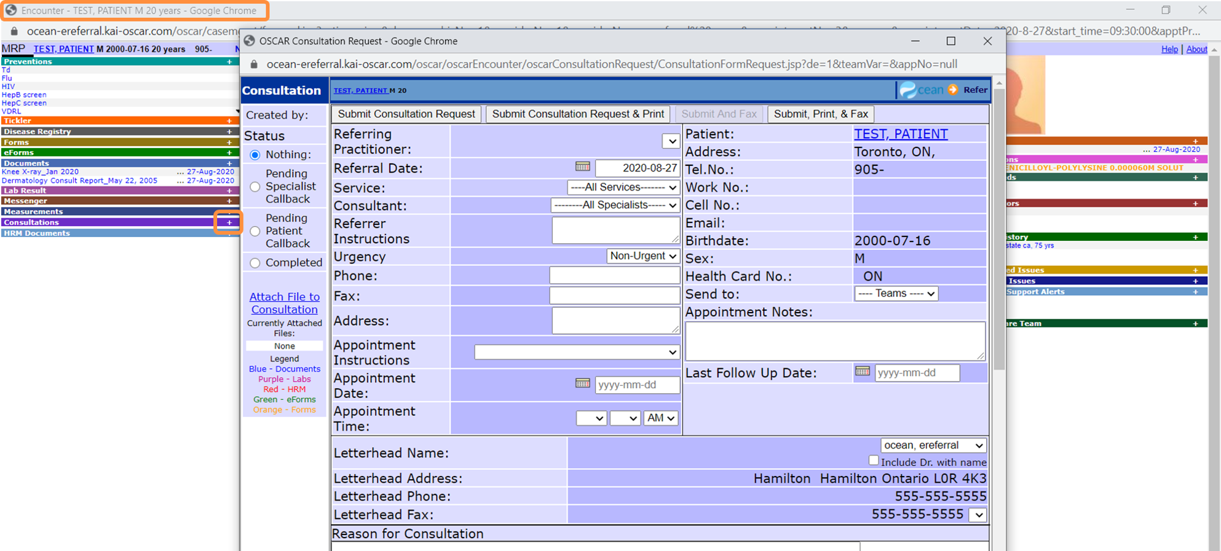Click the Consultations section header
1221x551 pixels.
31,222
